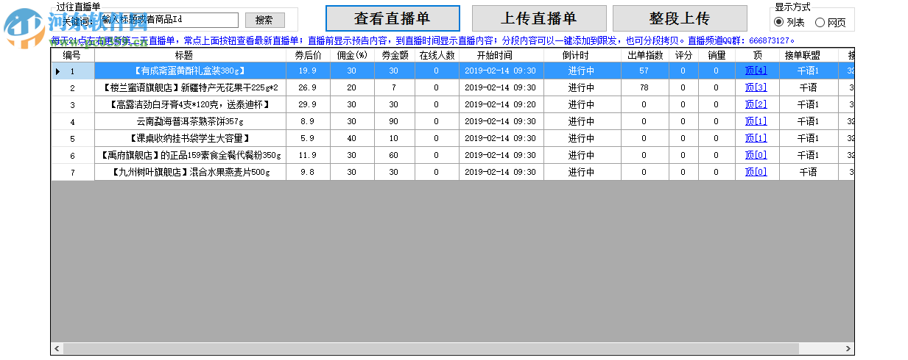Click the 券金额 column header
Viewport: 908px width, 360px height.
pyautogui.click(x=394, y=55)
